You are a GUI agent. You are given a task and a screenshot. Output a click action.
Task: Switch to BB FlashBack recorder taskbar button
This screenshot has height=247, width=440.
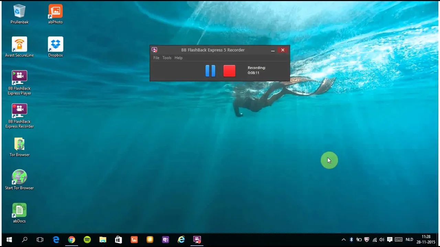pyautogui.click(x=197, y=240)
